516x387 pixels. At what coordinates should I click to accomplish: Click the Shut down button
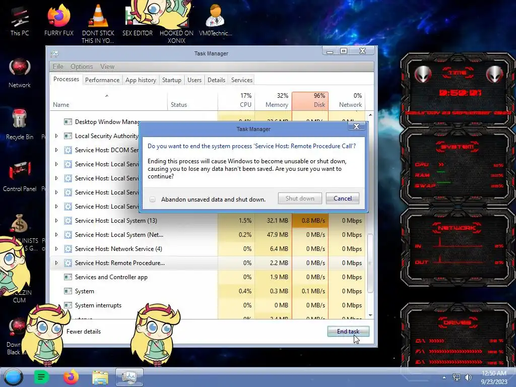(300, 199)
